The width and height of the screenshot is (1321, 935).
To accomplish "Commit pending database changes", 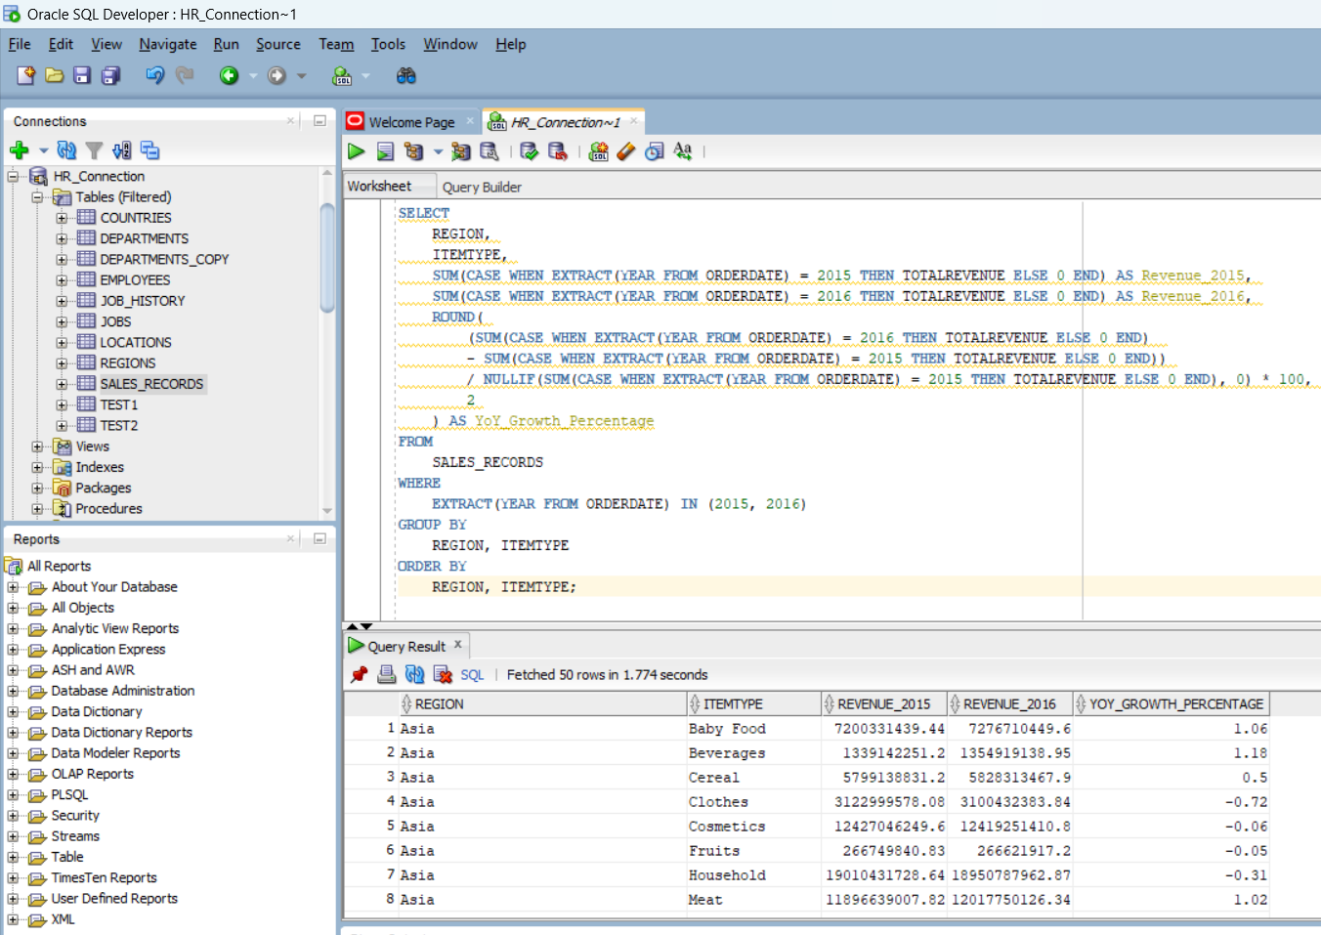I will [x=529, y=151].
